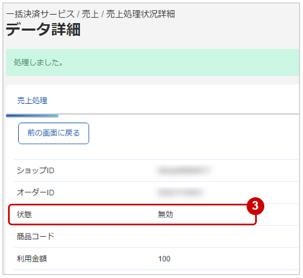This screenshot has height=278, width=303.
Task: Click the red number 3 annotation badge
Action: point(255,206)
